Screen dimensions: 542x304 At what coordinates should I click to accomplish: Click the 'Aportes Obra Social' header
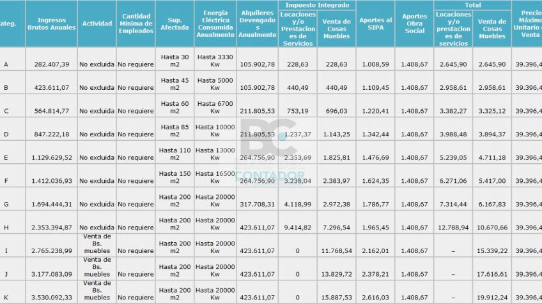(414, 24)
